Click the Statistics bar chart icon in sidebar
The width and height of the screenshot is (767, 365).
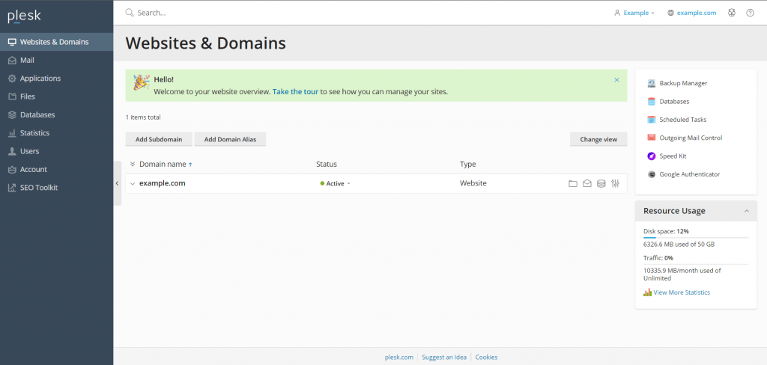12,133
